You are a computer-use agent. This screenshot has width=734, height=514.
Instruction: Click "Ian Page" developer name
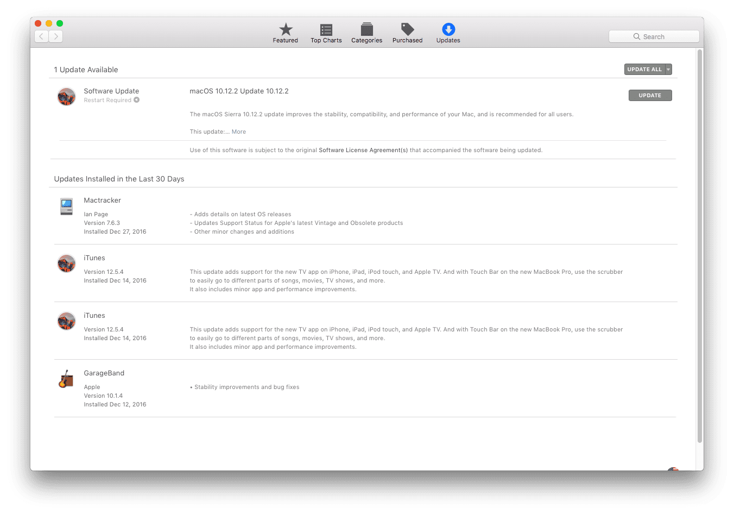[x=96, y=214]
